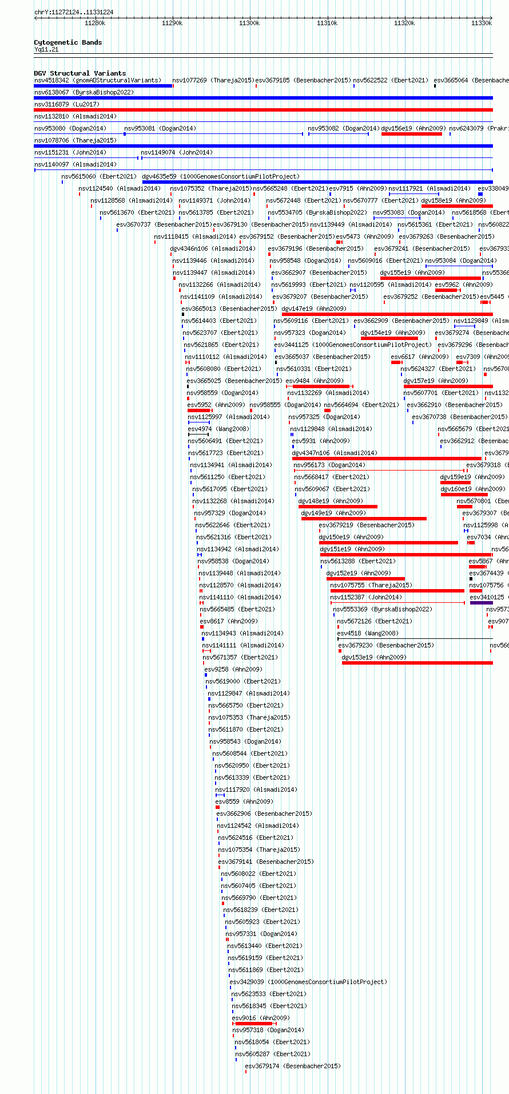This screenshot has width=509, height=1094.
Task: Click esv4518 (Wang2008) label
Action: (368, 633)
